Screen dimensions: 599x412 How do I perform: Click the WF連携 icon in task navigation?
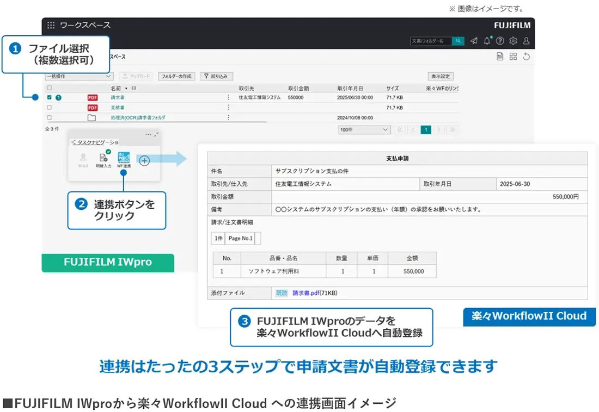(x=124, y=159)
